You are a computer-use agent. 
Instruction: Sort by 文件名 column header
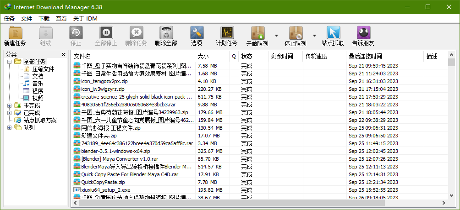(x=133, y=57)
